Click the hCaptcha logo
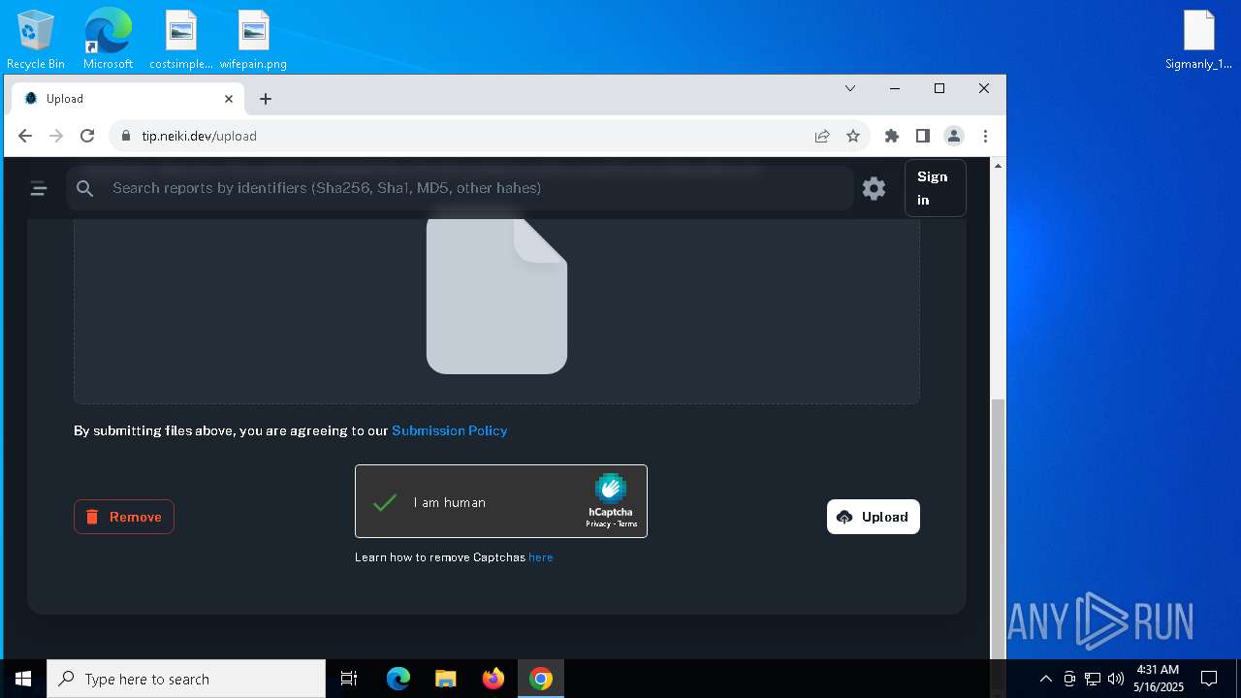The image size is (1241, 698). [611, 488]
